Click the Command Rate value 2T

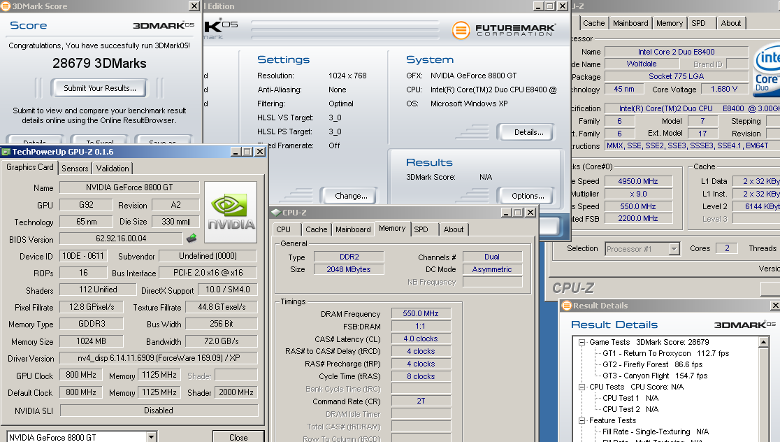click(x=421, y=401)
